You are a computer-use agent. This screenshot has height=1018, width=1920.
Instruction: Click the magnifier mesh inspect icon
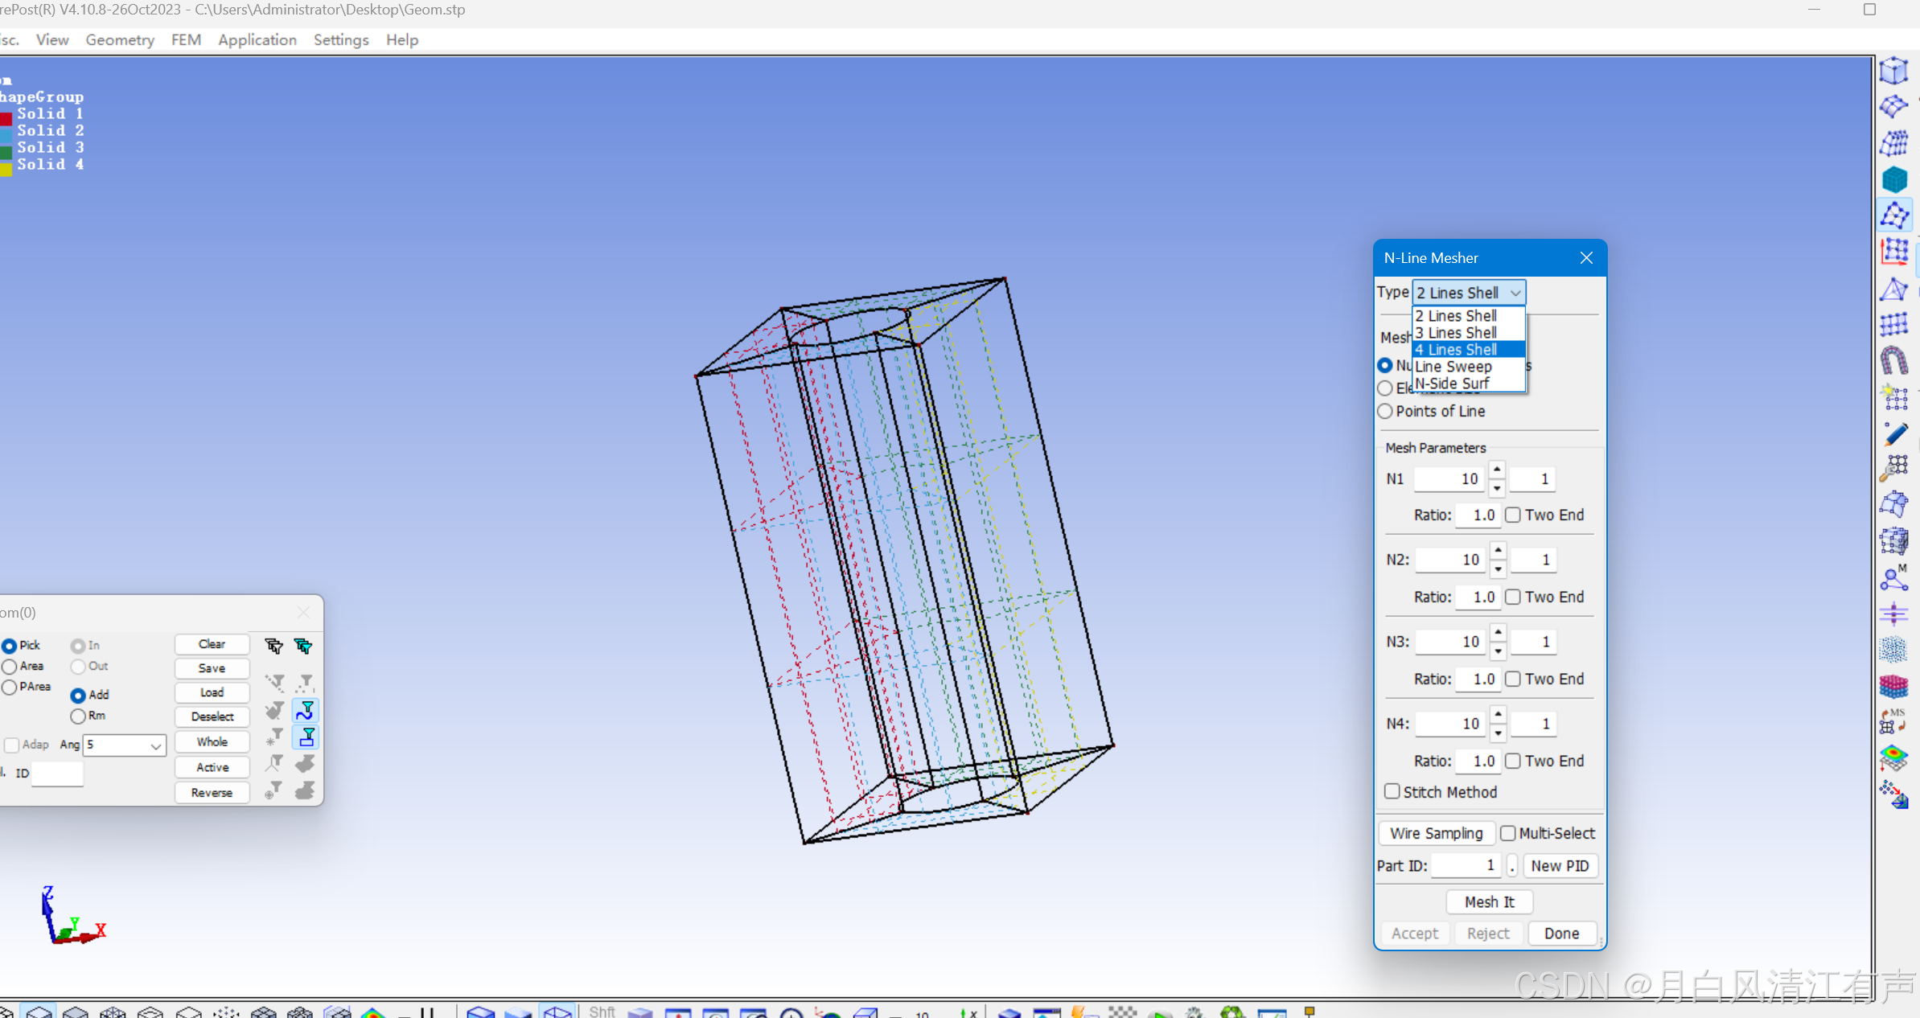pyautogui.click(x=1894, y=469)
